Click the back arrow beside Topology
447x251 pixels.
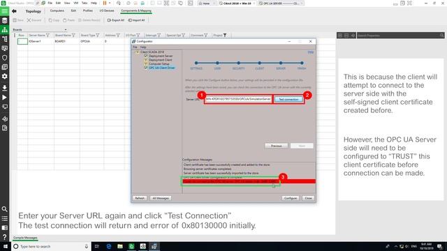pyautogui.click(x=14, y=11)
